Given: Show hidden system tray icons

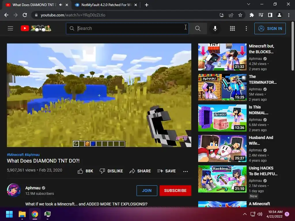Looking at the screenshot, I should [245, 214].
